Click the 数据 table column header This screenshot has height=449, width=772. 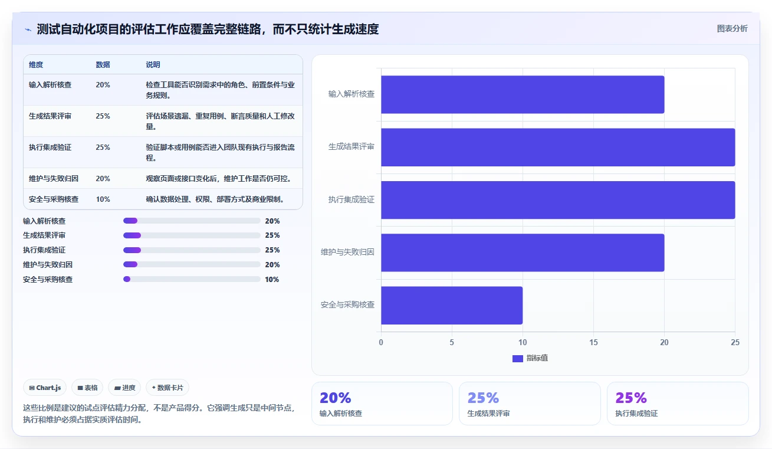(103, 65)
